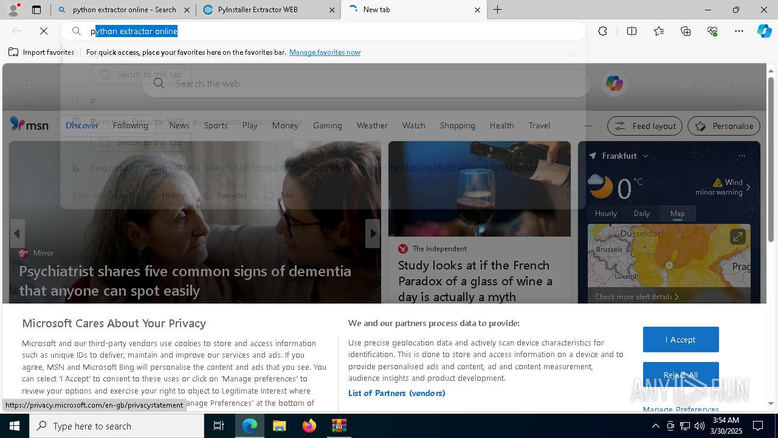The height and width of the screenshot is (438, 778).
Task: Click the Personalise button
Action: [724, 126]
